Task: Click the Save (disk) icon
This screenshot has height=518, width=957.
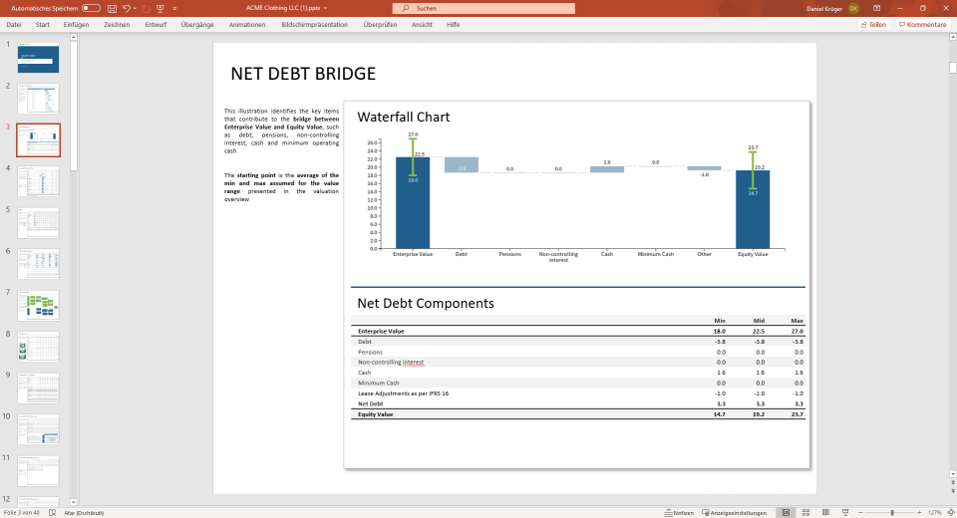Action: [112, 9]
